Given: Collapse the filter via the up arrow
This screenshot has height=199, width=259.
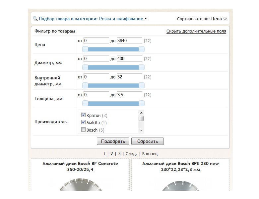Looking at the screenshot, I should 146,19.
